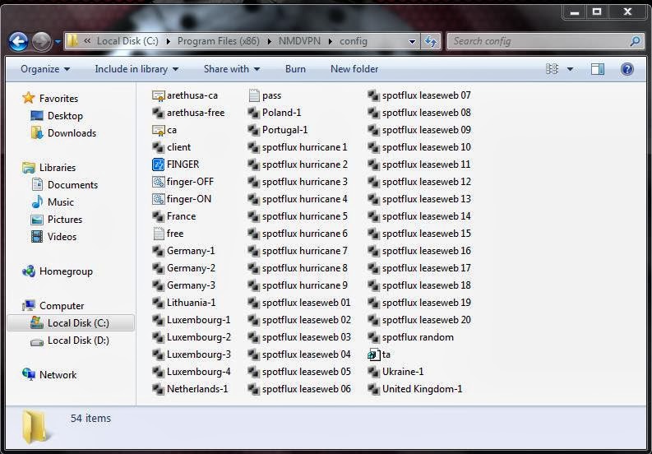Click the magnifier search icon
The image size is (652, 454).
pyautogui.click(x=635, y=41)
